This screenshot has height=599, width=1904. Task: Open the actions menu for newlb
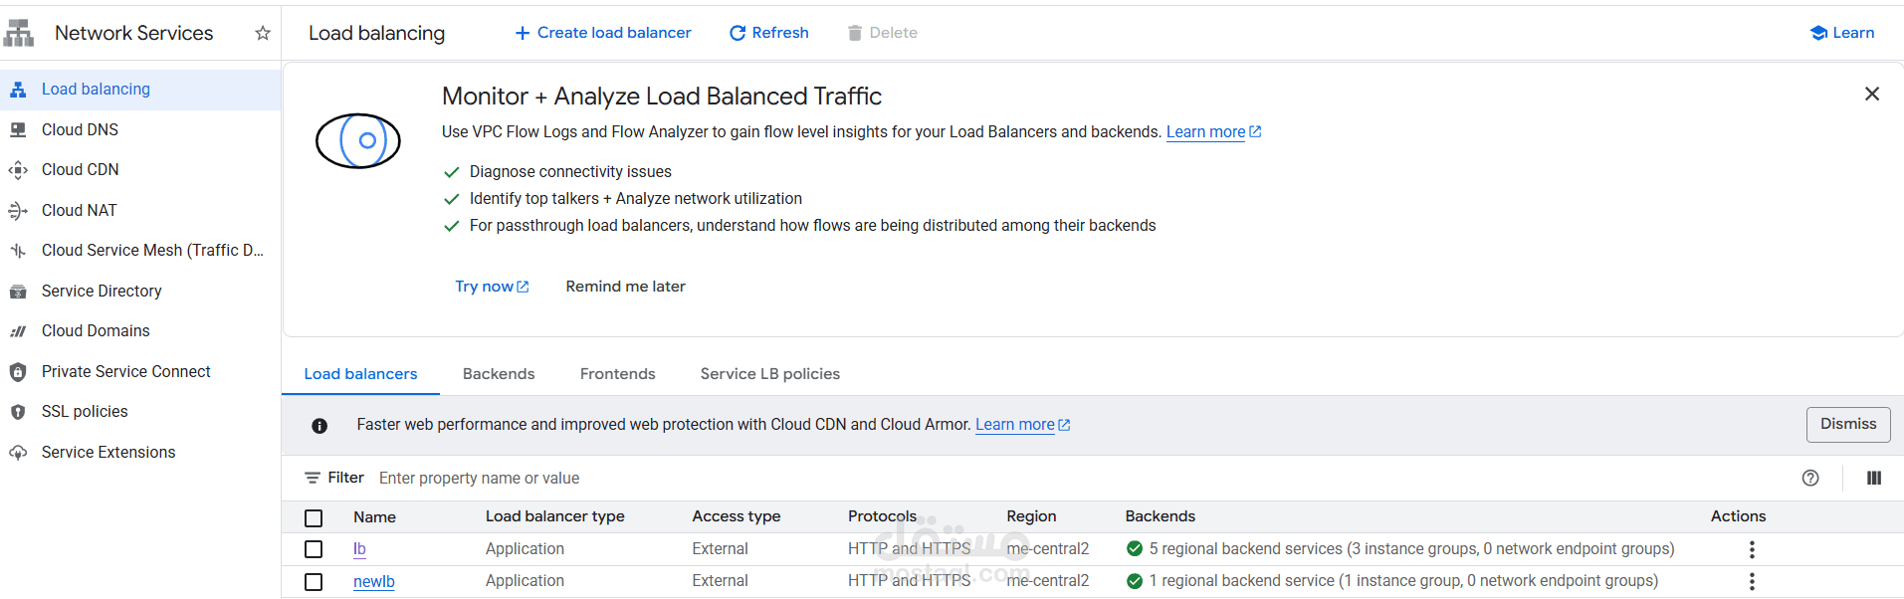click(1752, 582)
